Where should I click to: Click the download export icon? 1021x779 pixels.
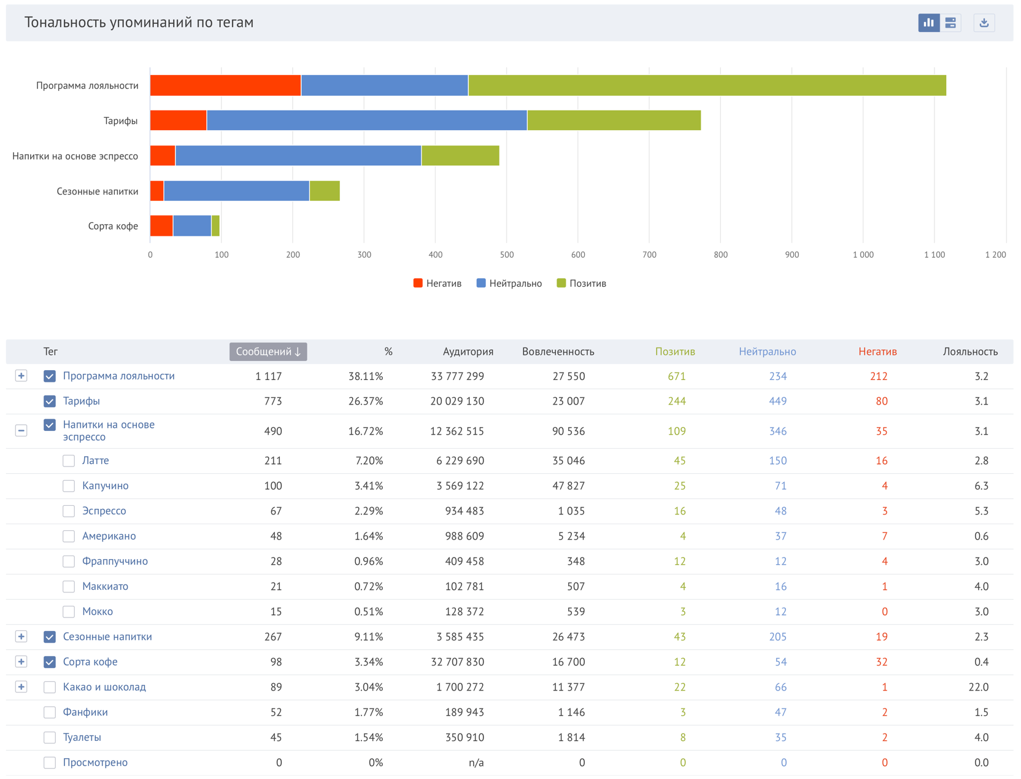984,23
